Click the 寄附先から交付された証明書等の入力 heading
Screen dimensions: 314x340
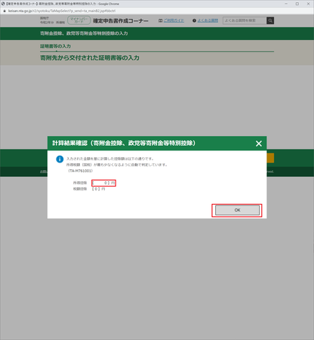90,58
